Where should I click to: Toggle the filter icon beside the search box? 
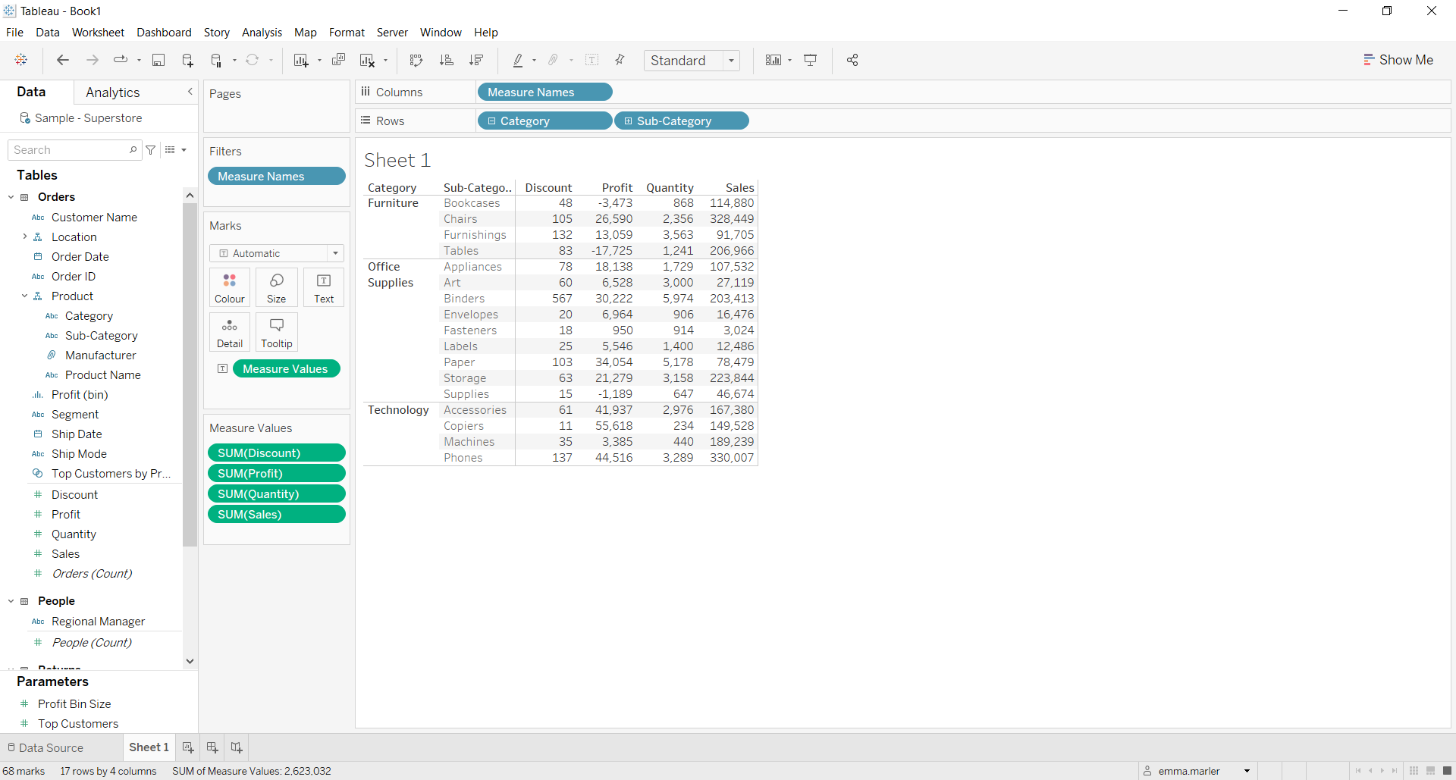point(151,149)
